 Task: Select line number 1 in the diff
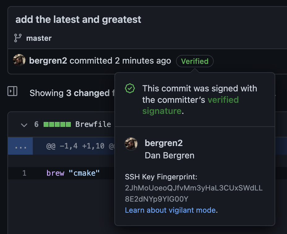[24, 173]
